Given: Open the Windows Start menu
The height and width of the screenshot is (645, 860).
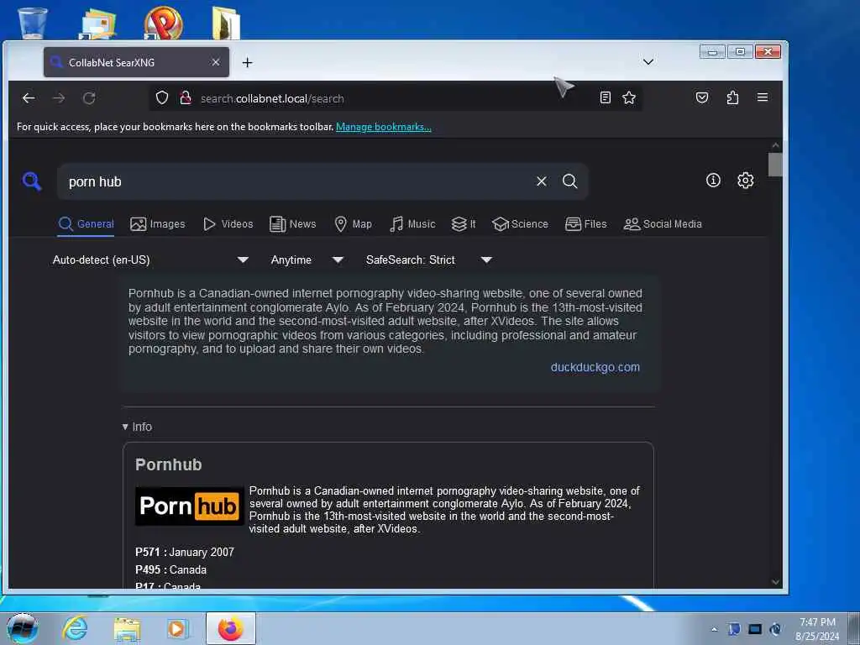Looking at the screenshot, I should click(x=21, y=628).
